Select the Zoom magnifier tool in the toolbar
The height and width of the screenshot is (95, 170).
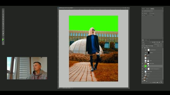(3, 35)
